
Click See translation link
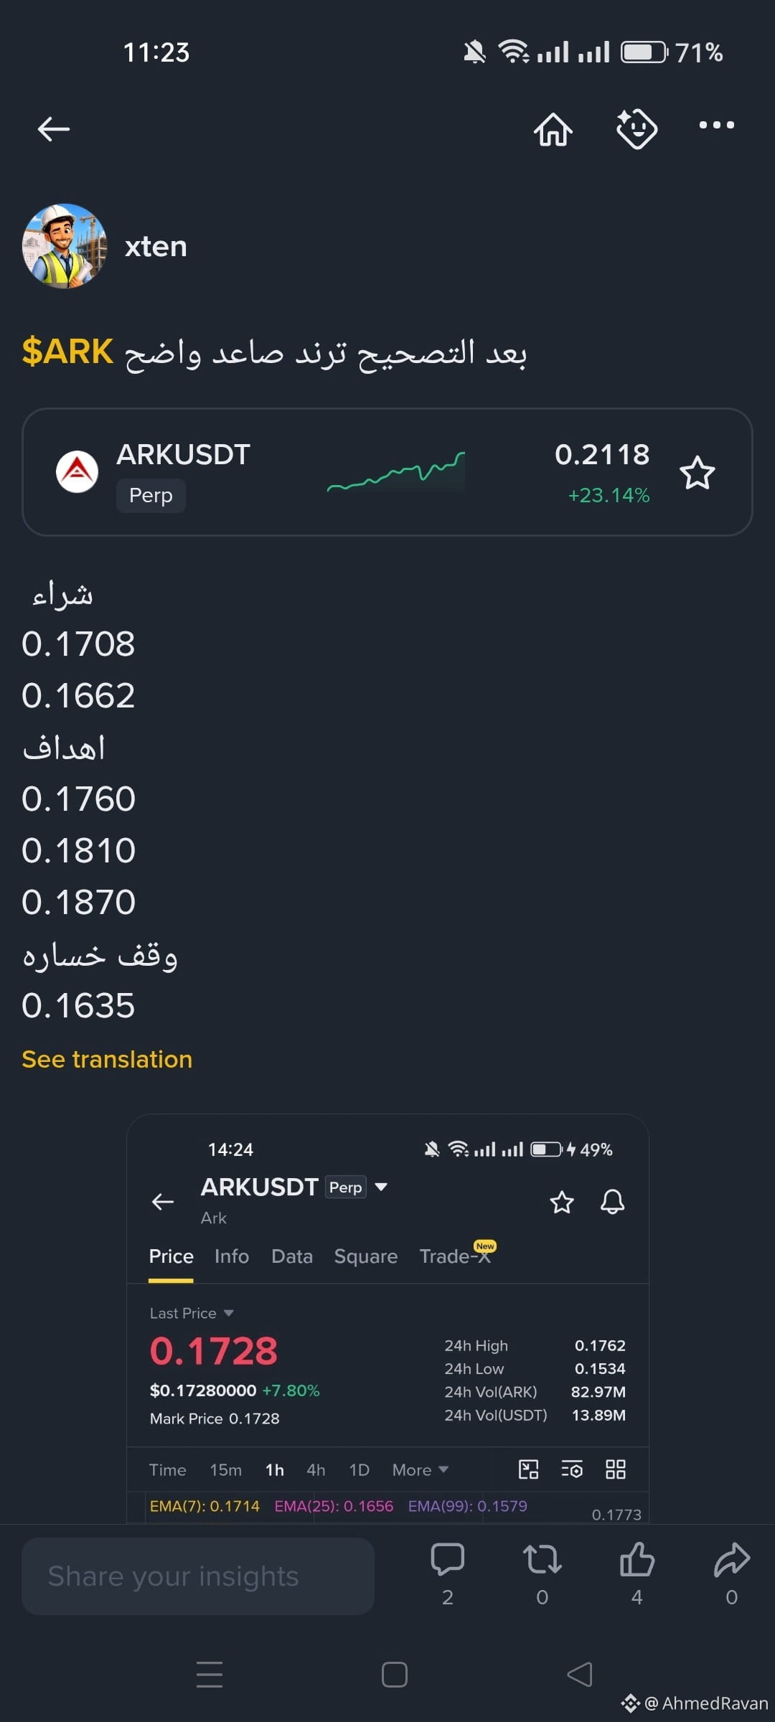107,1059
